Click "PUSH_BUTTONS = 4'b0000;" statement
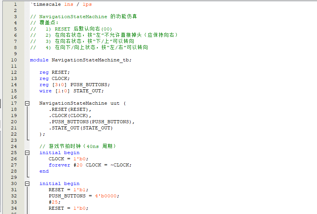The height and width of the screenshot is (214, 317). [x=84, y=196]
